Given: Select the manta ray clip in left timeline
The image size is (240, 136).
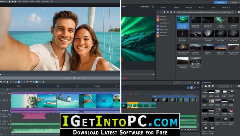Looking at the screenshot, I should coord(105,101).
